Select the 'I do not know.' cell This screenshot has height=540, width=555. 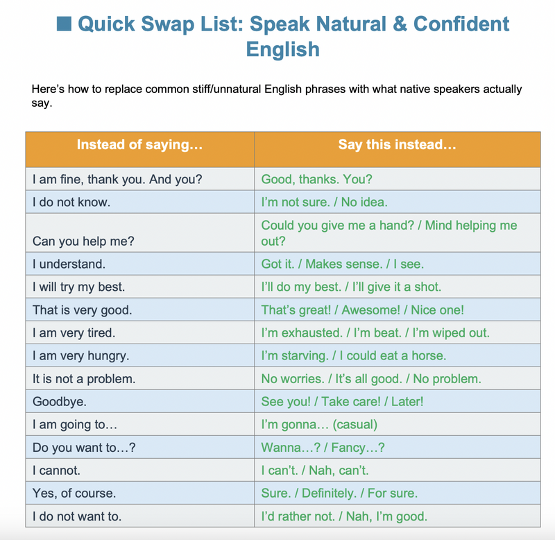pos(140,202)
